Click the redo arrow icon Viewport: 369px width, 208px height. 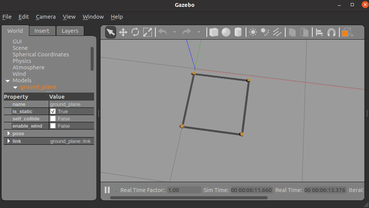(x=187, y=32)
